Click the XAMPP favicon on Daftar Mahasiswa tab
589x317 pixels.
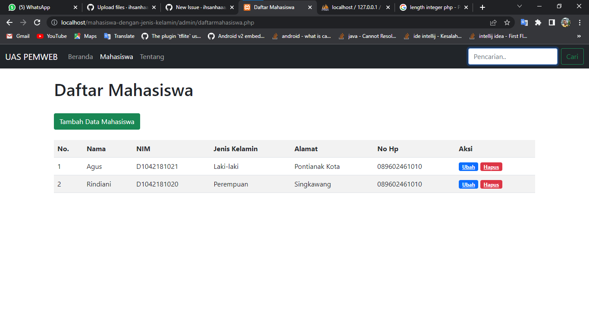click(x=247, y=7)
